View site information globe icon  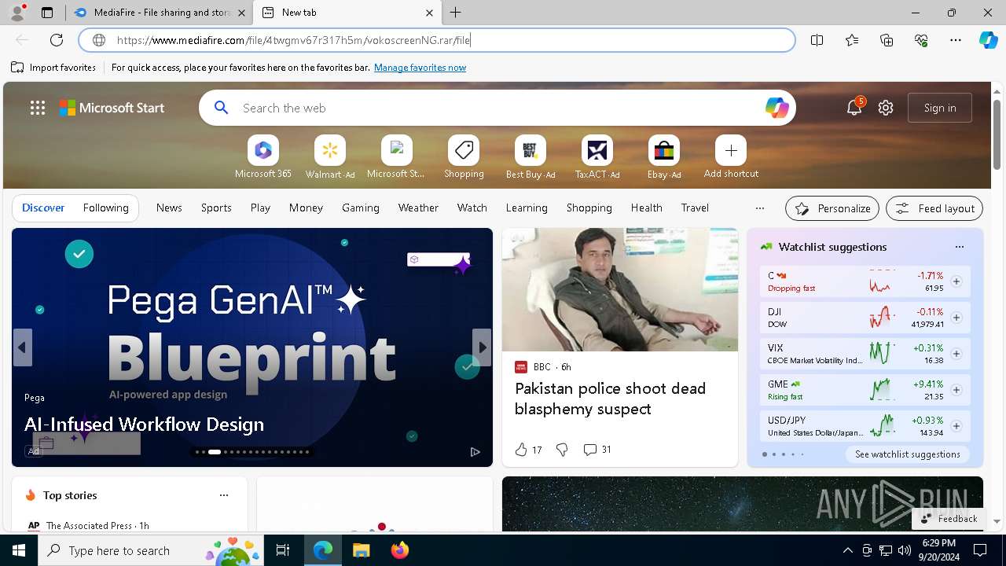(x=99, y=40)
